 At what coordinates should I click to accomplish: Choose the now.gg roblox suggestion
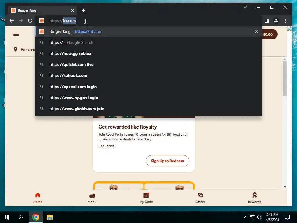148,53
